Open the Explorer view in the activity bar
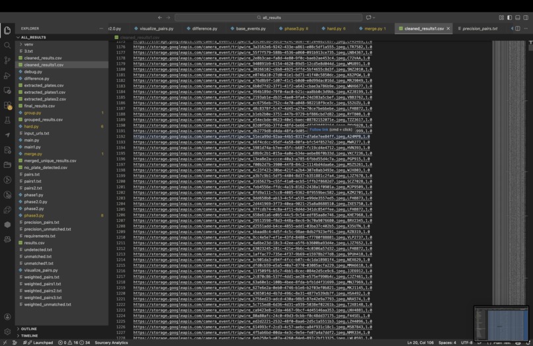The height and width of the screenshot is (346, 533). (x=7, y=30)
